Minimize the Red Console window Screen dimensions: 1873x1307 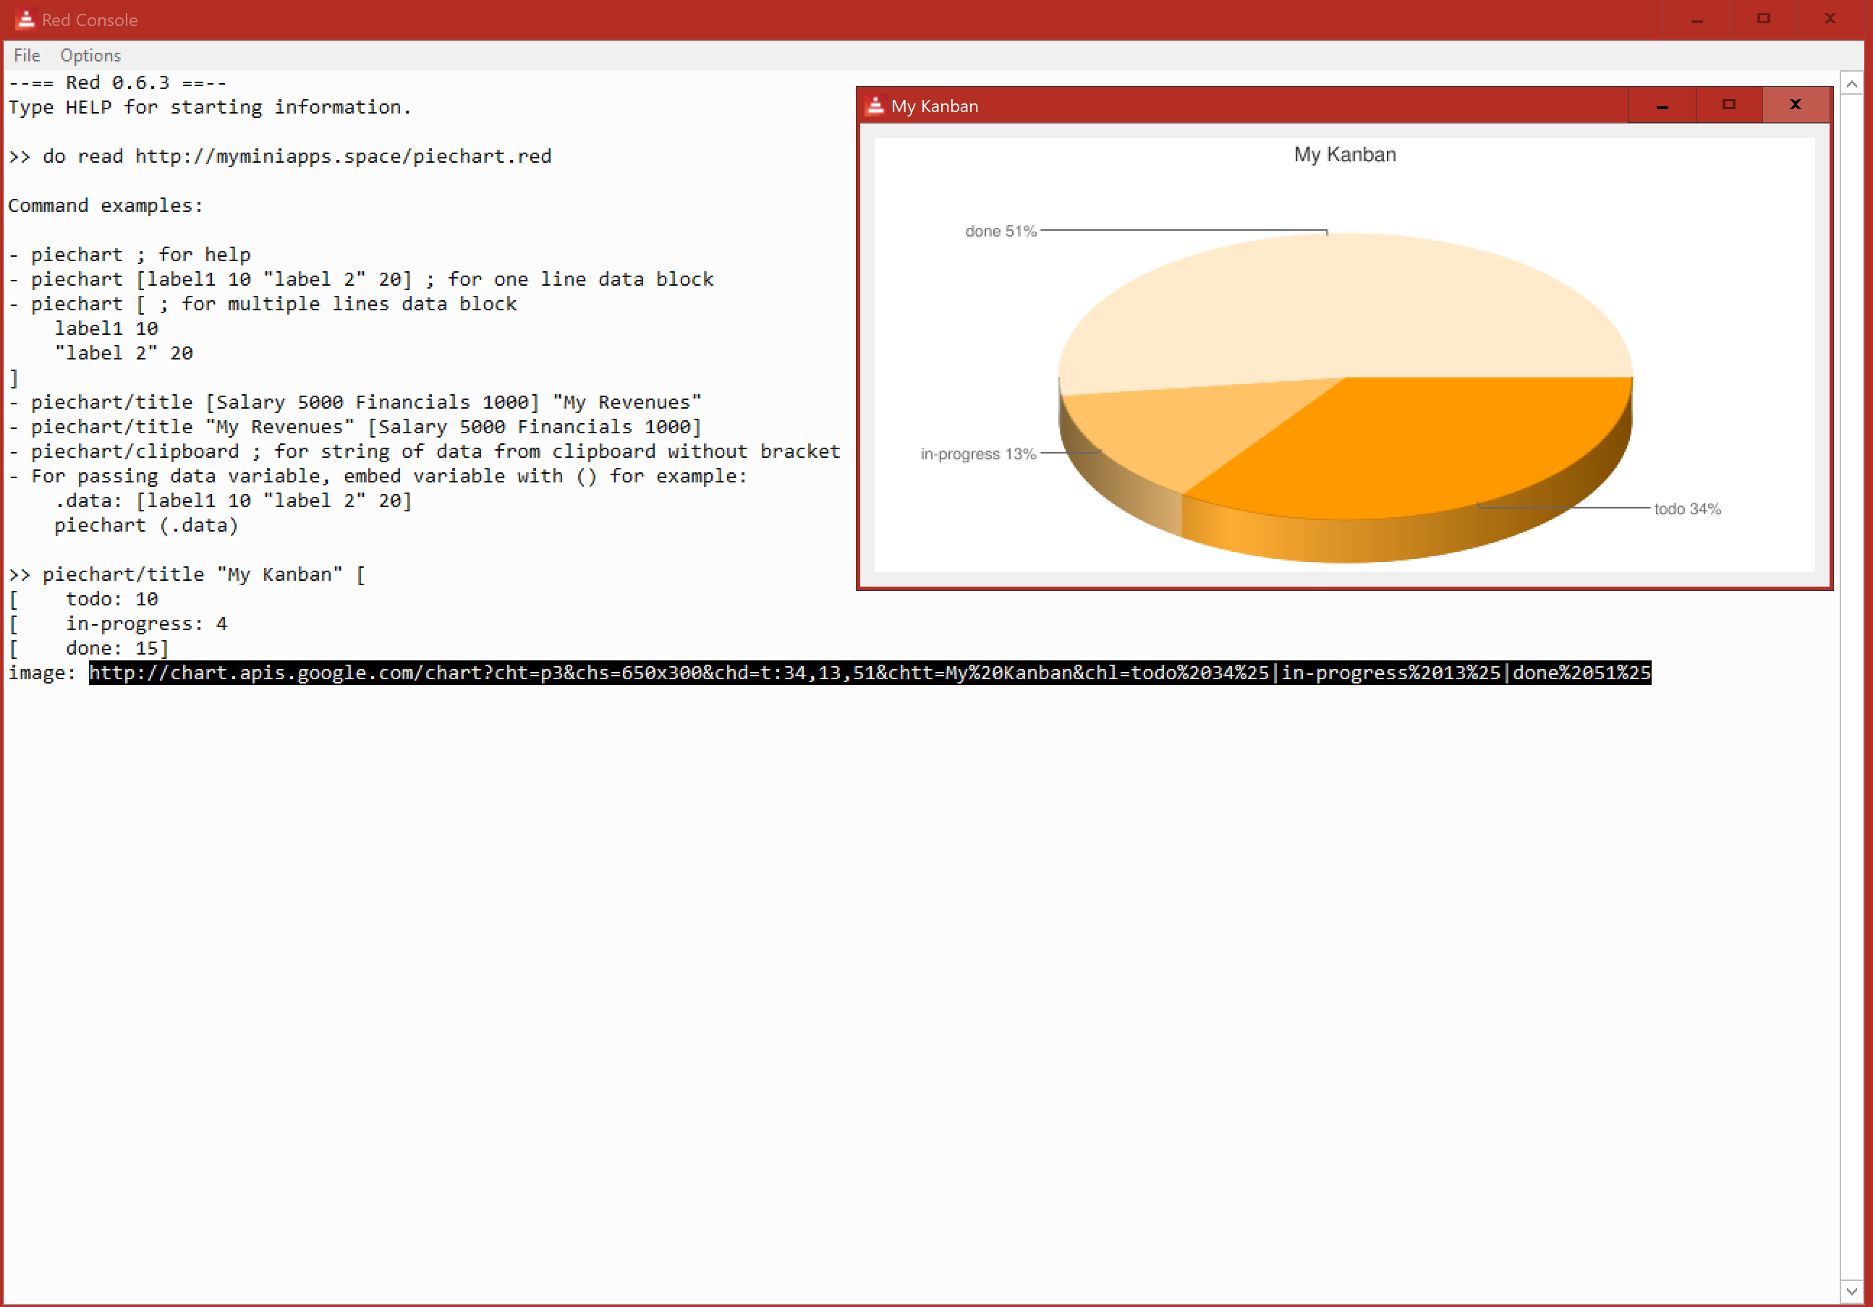(1696, 20)
